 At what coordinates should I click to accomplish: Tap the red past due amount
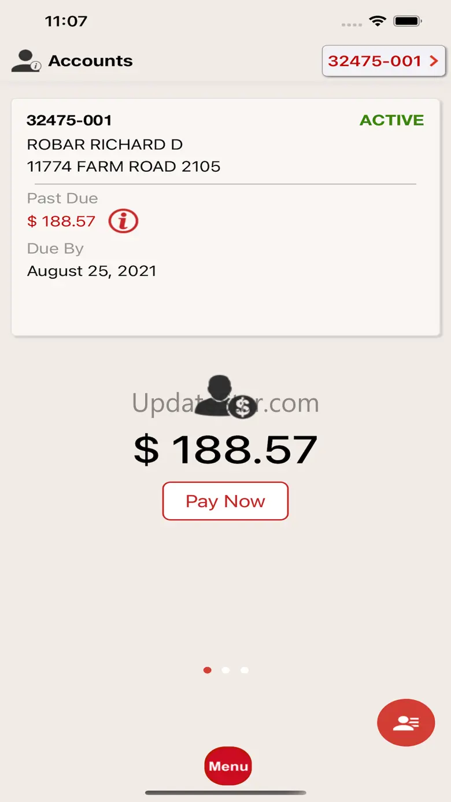pyautogui.click(x=61, y=221)
